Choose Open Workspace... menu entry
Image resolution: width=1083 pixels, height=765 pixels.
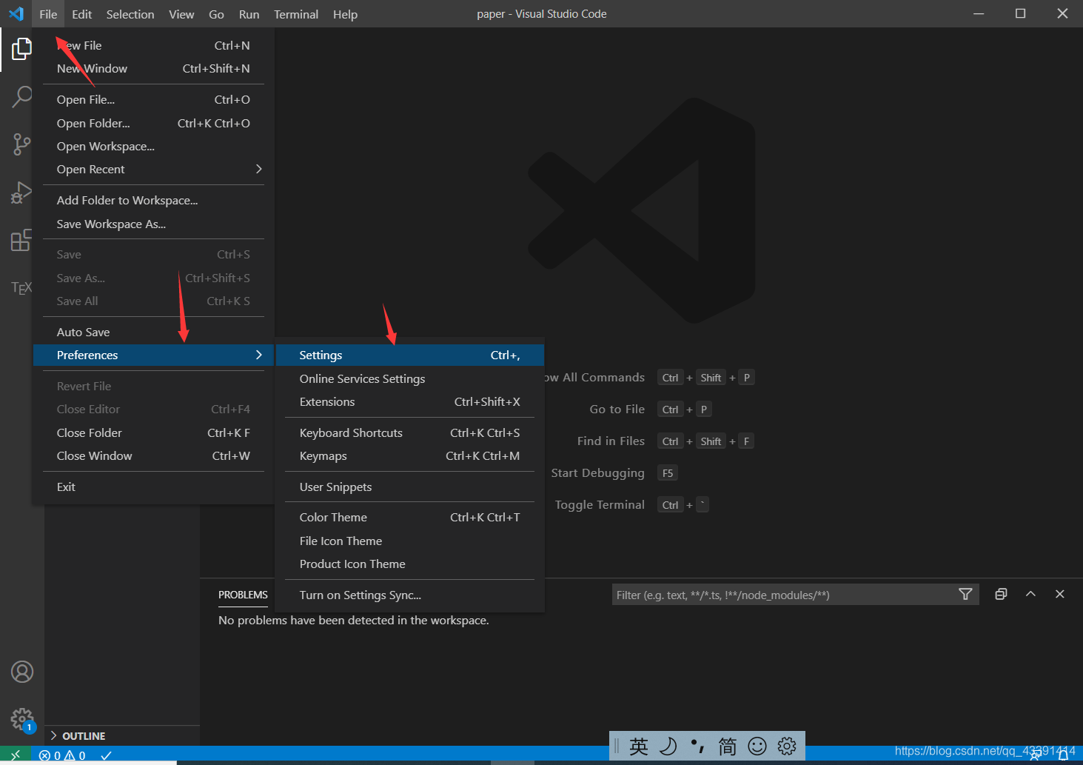pos(153,146)
